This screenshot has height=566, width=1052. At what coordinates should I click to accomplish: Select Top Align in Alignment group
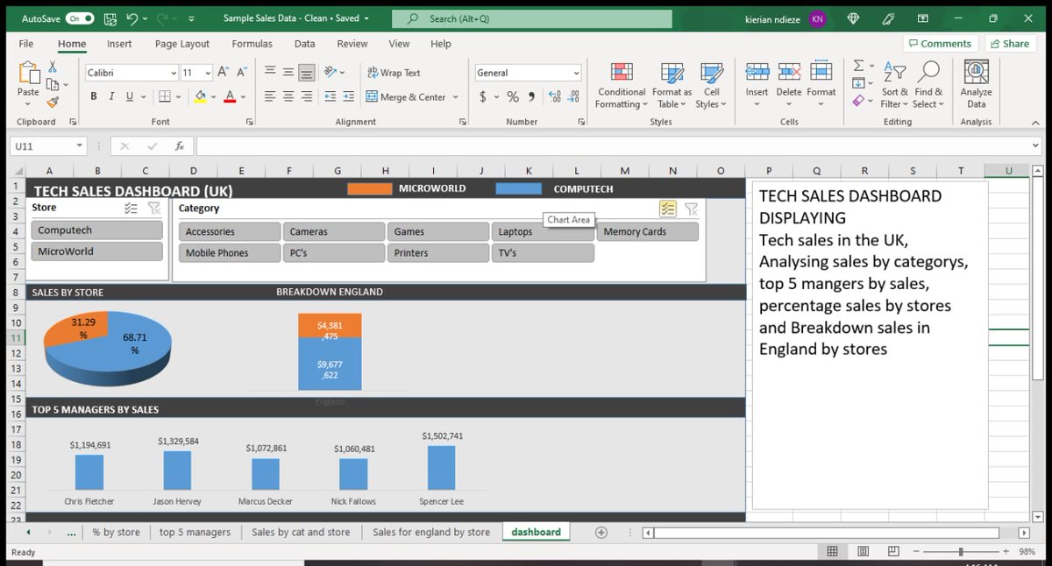point(270,73)
